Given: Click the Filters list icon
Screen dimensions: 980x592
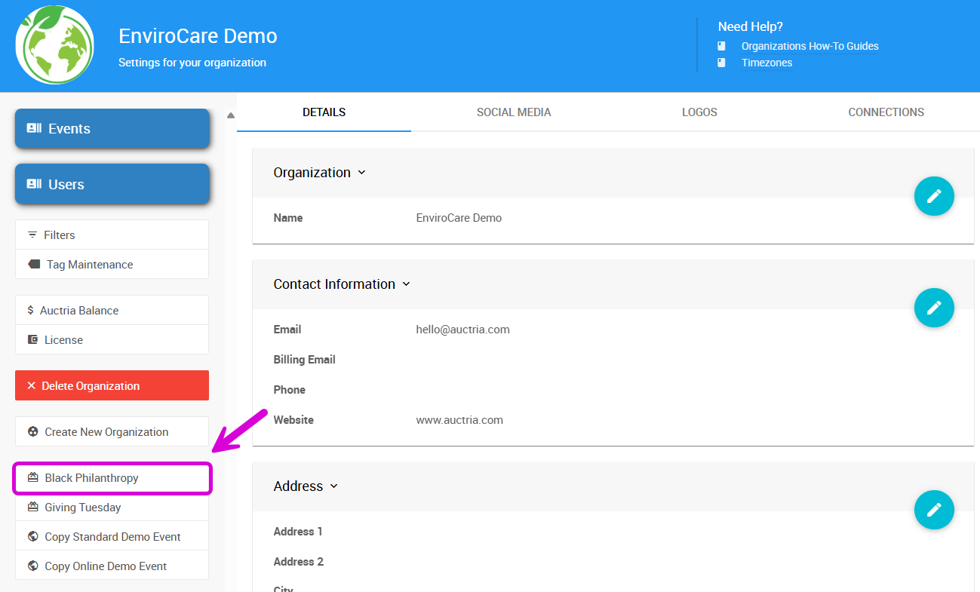Looking at the screenshot, I should point(32,235).
